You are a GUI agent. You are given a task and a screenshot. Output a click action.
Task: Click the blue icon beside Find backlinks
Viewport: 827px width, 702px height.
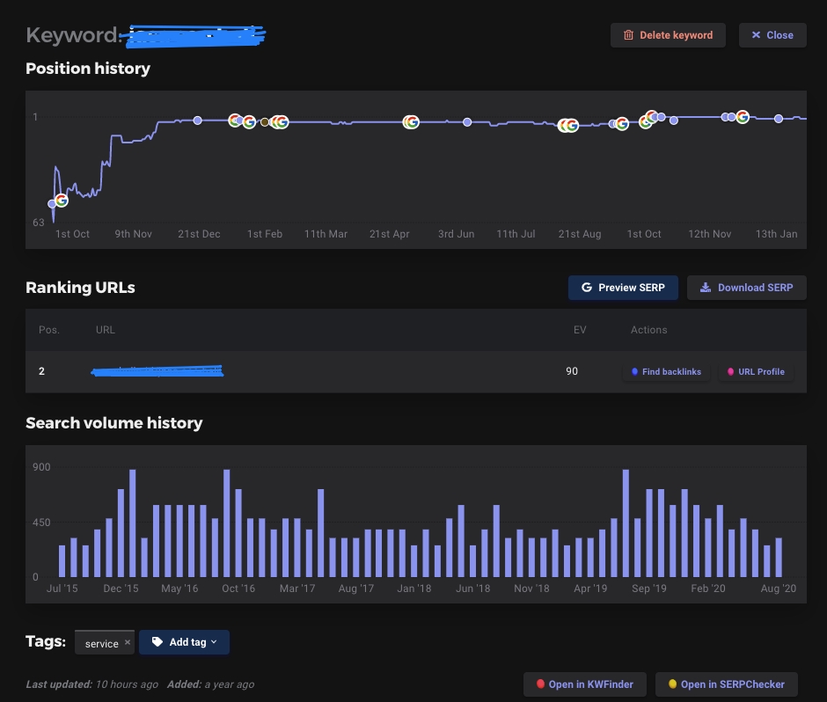635,371
